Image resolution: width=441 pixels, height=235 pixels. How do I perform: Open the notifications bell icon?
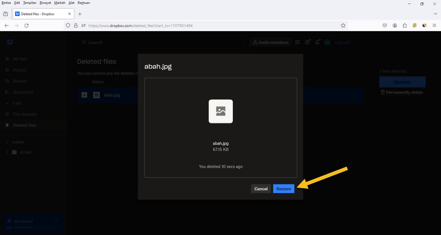pos(317,42)
